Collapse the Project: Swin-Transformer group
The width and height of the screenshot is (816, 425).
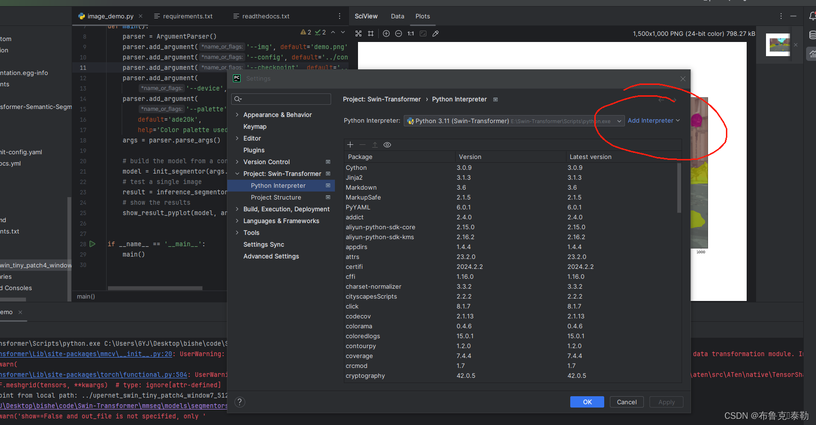tap(237, 174)
